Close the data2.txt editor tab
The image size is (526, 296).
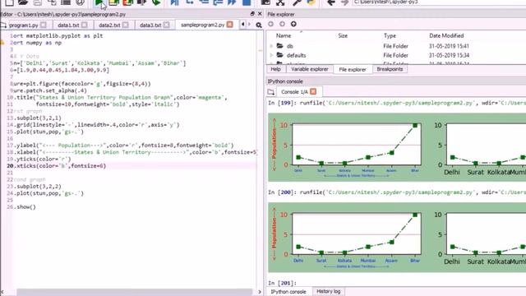pyautogui.click(x=125, y=25)
